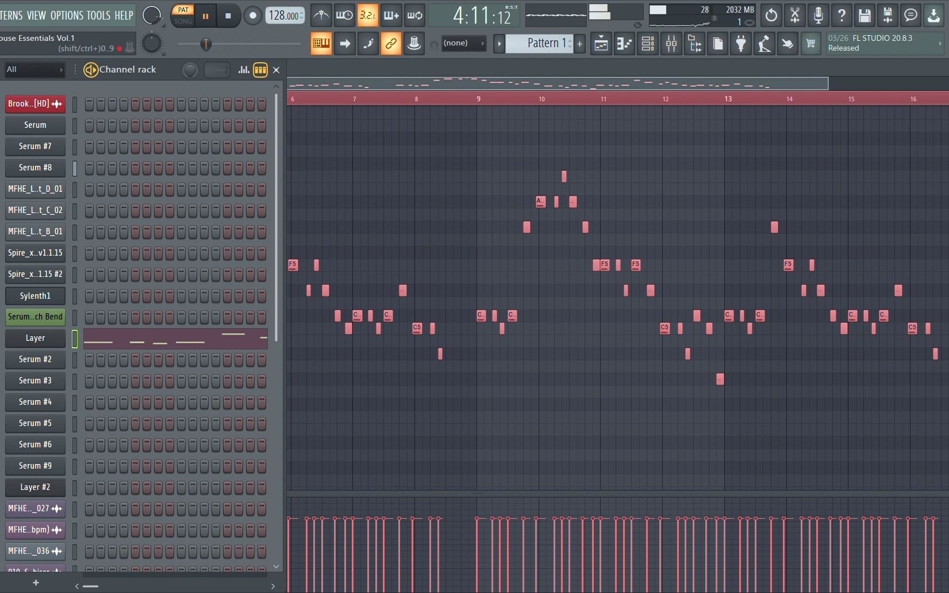Add new pattern with plus button
Image resolution: width=949 pixels, height=593 pixels.
579,44
